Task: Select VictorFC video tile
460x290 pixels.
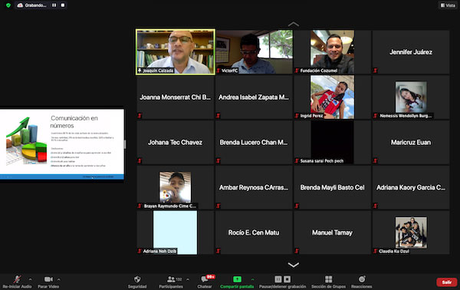Action: 254,52
